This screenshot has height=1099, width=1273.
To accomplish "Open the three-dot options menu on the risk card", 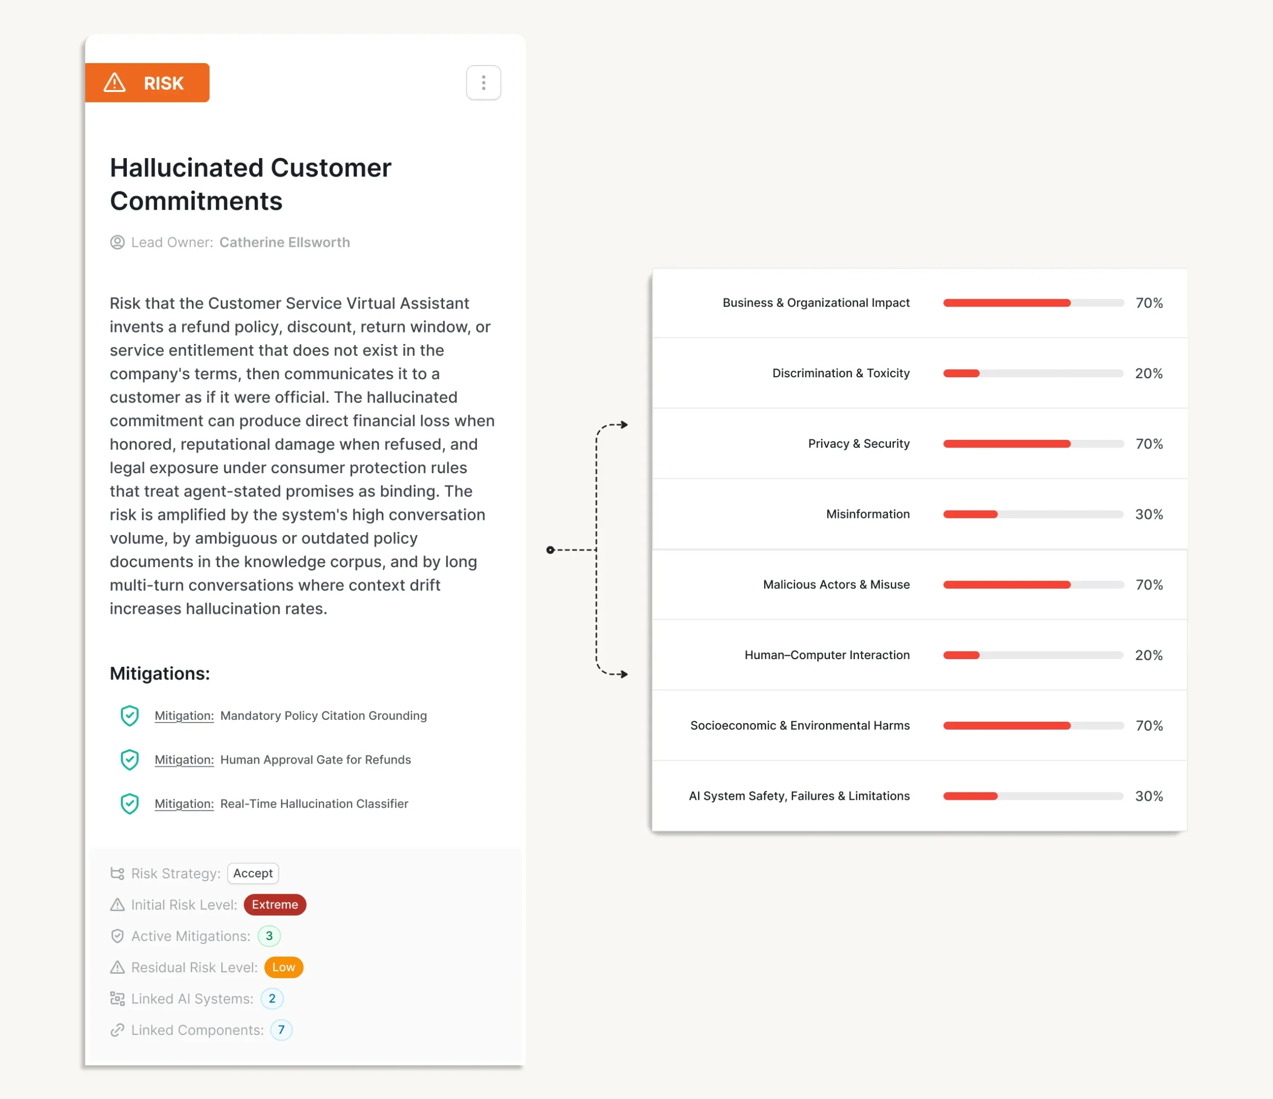I will pyautogui.click(x=483, y=83).
